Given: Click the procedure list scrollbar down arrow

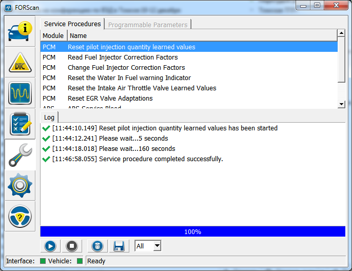Looking at the screenshot, I should (x=341, y=104).
